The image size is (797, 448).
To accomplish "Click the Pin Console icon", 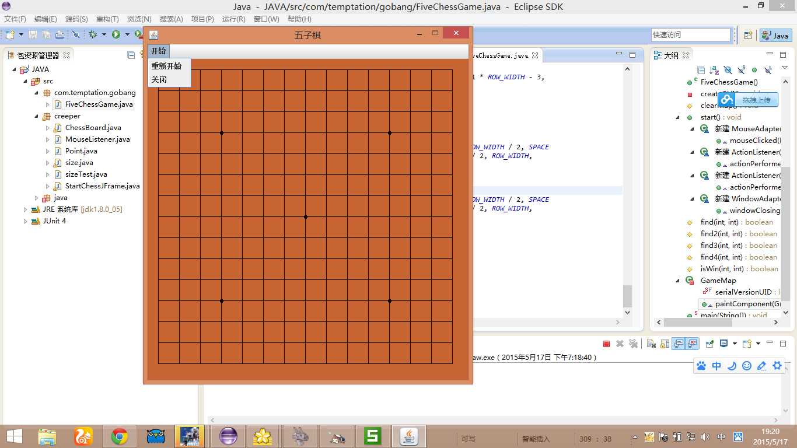I will [x=710, y=344].
